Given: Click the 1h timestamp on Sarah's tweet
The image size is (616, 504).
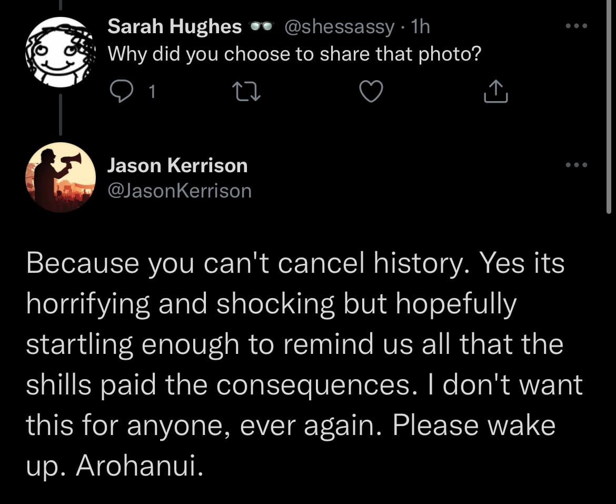Looking at the screenshot, I should point(420,26).
